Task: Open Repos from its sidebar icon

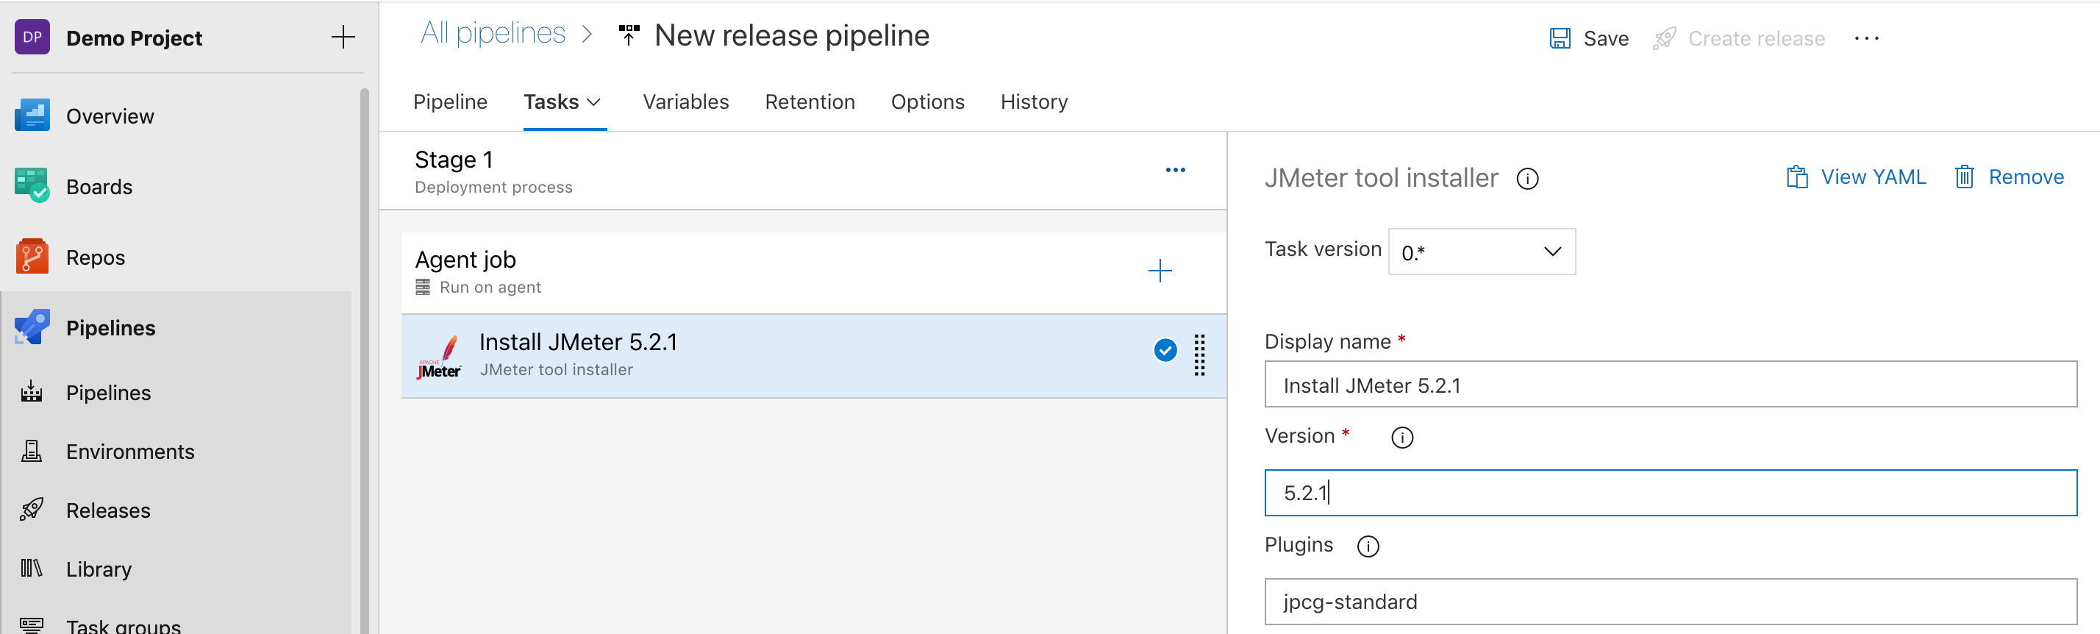Action: (x=32, y=257)
